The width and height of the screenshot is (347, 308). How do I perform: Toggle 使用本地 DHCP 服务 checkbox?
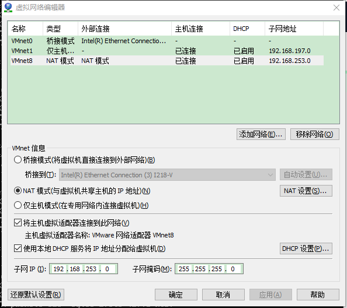pyautogui.click(x=18, y=249)
